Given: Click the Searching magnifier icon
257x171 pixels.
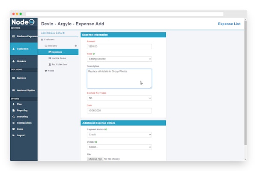Looking at the screenshot, I should tap(14, 117).
